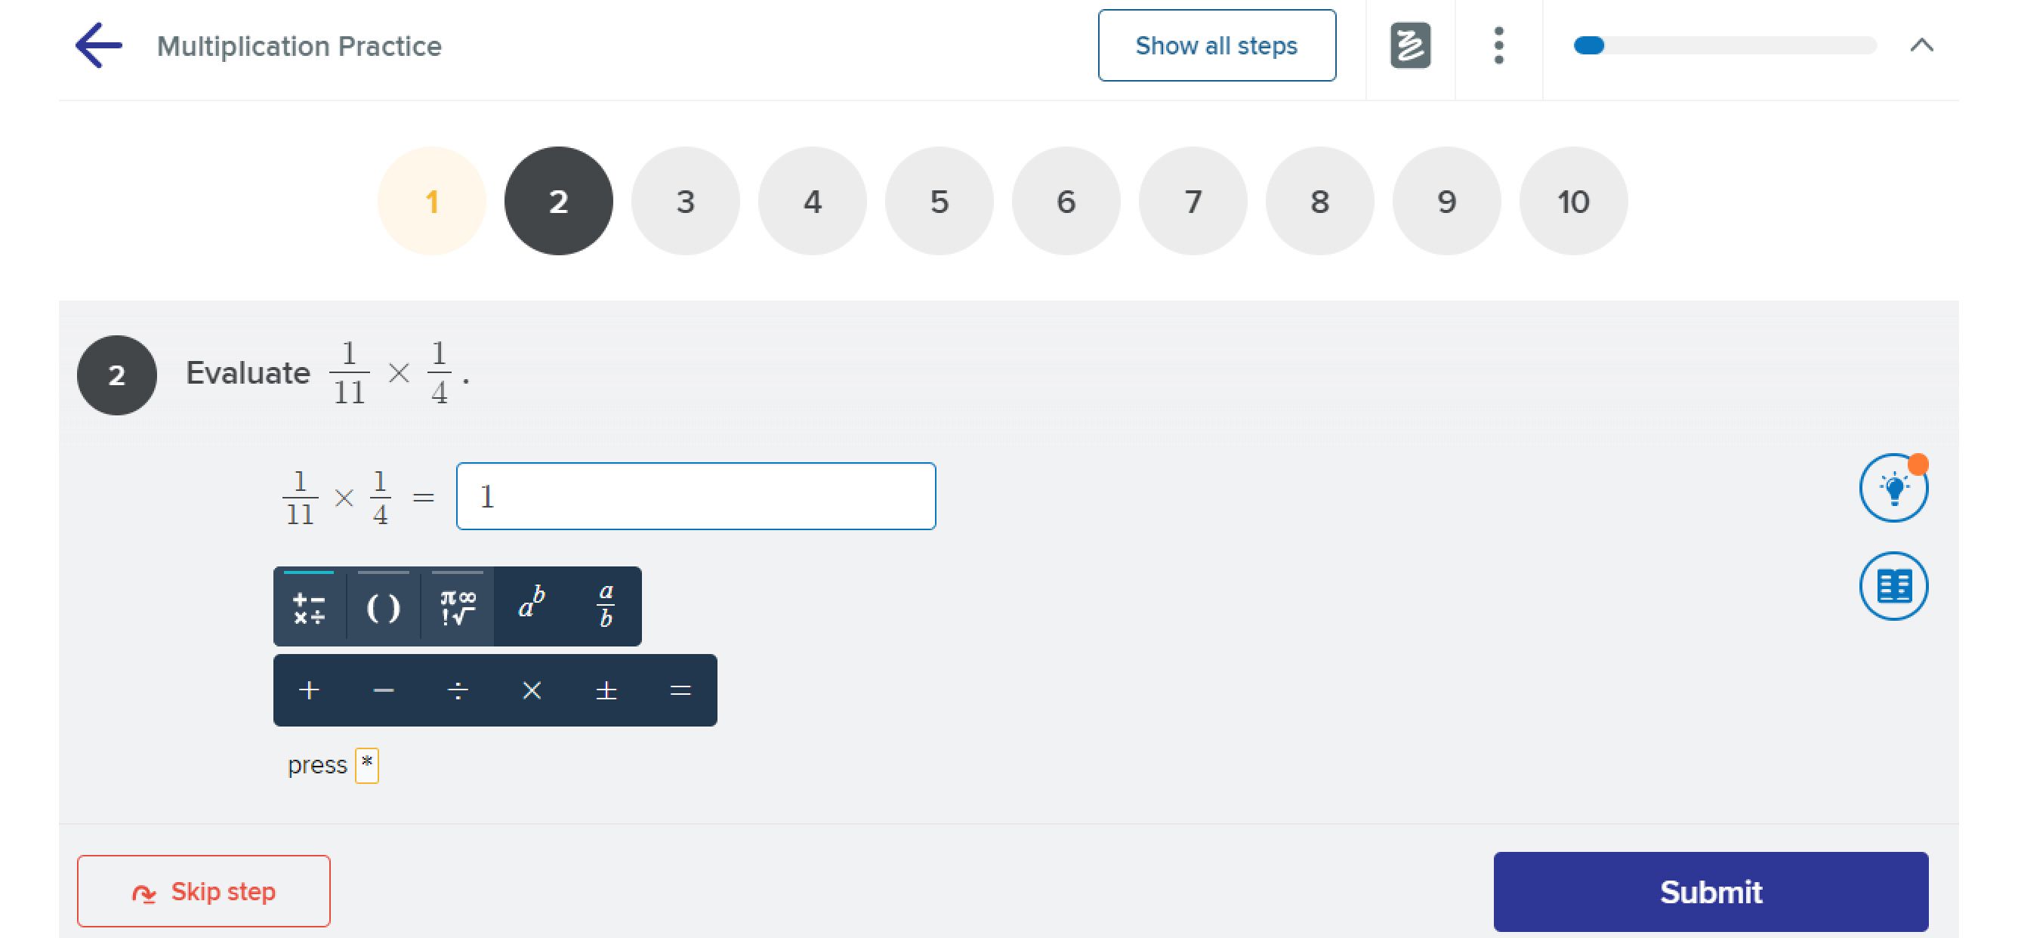Insert the plus-minus symbol
This screenshot has width=2018, height=938.
606,690
